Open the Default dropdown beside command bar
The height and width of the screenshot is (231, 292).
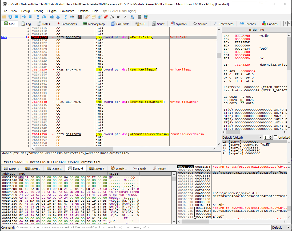point(281,228)
